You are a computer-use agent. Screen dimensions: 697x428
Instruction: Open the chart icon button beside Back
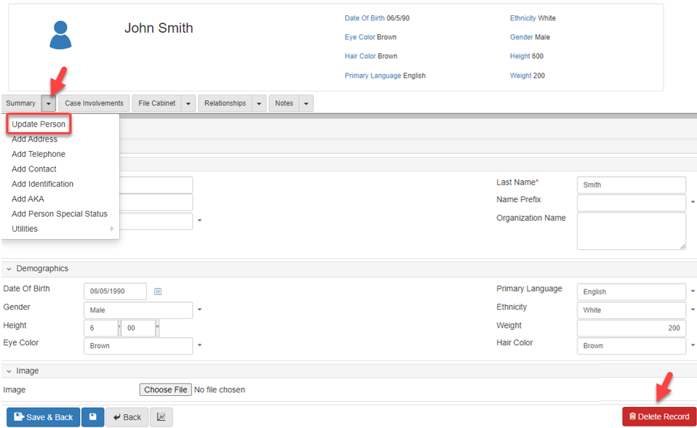[161, 417]
